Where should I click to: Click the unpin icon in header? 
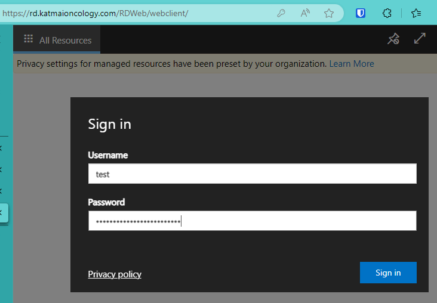[393, 39]
